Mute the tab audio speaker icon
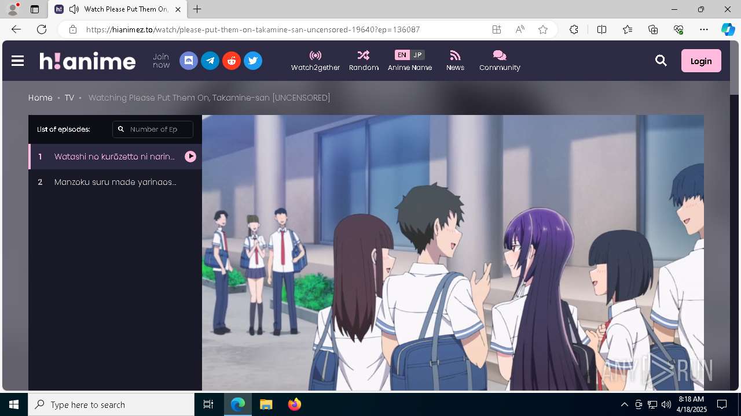 [x=74, y=9]
